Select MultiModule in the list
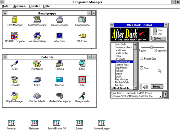The width and height of the screenshot is (180, 135). [x=121, y=88]
